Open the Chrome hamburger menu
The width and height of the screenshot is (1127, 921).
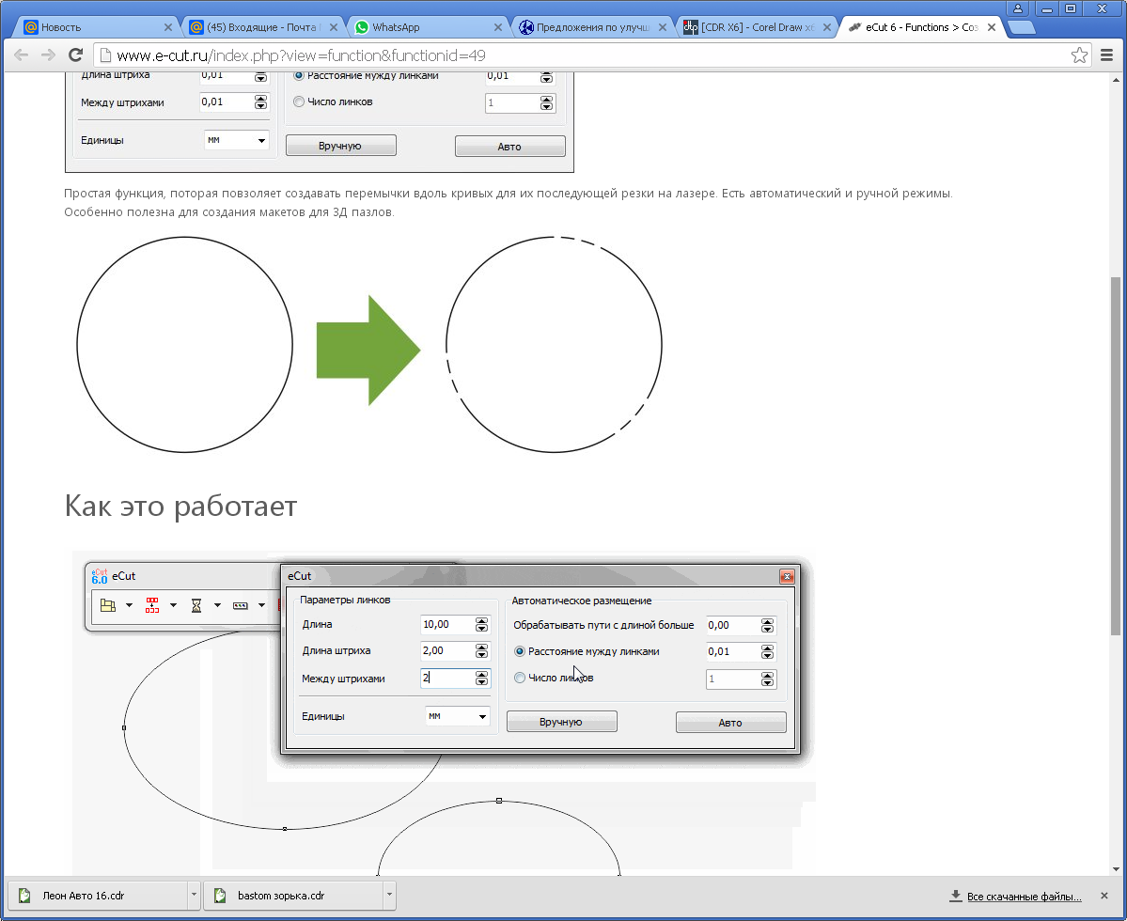1107,55
